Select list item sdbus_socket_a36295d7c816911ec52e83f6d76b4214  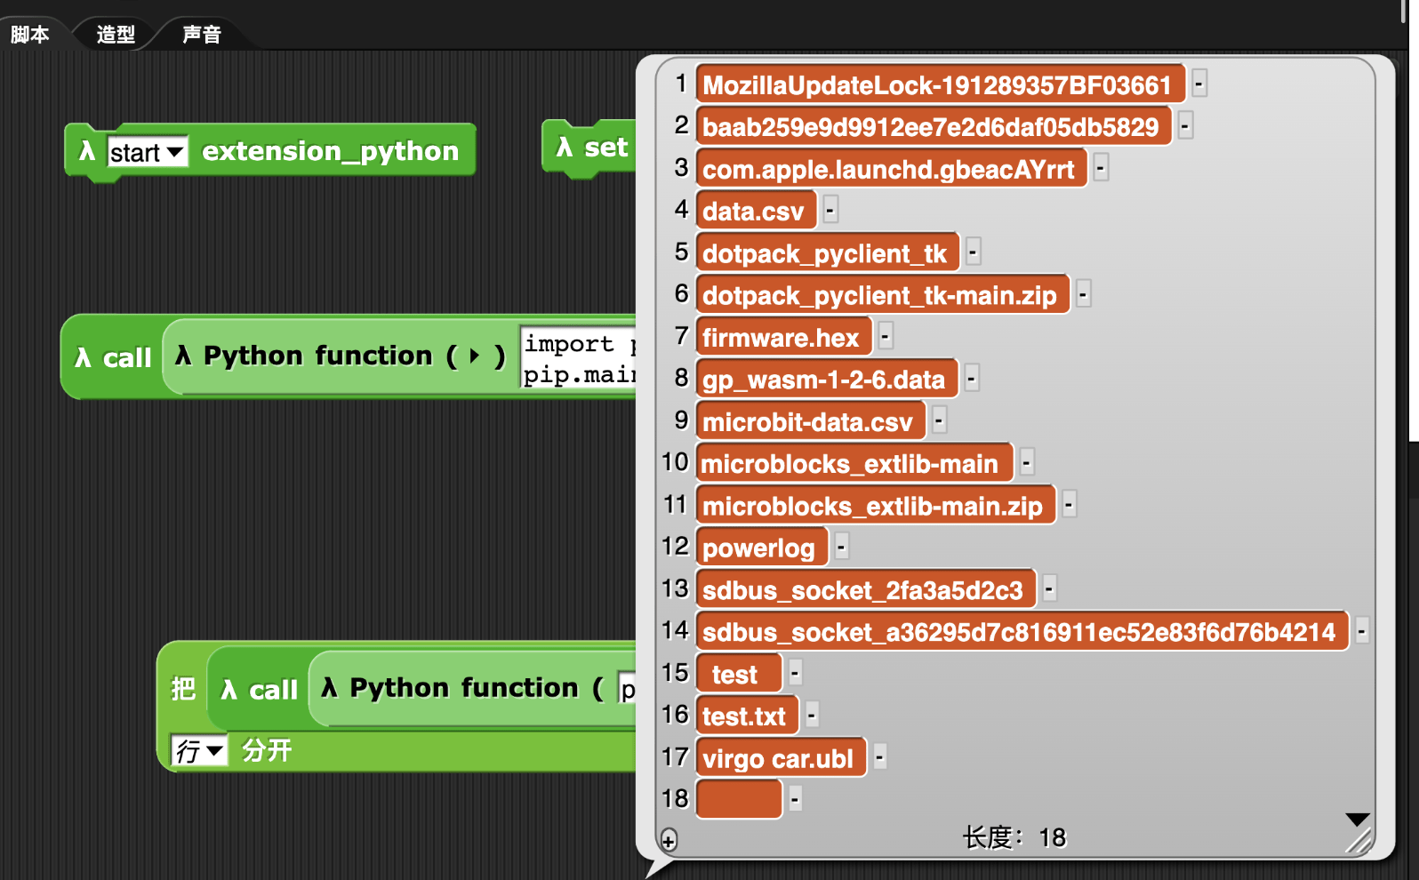click(1022, 632)
